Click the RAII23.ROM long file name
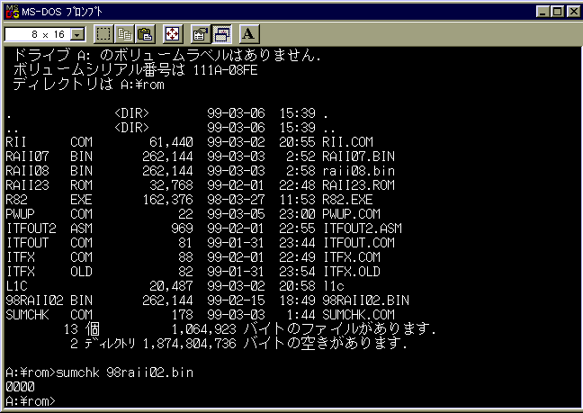This screenshot has width=583, height=413. click(358, 185)
